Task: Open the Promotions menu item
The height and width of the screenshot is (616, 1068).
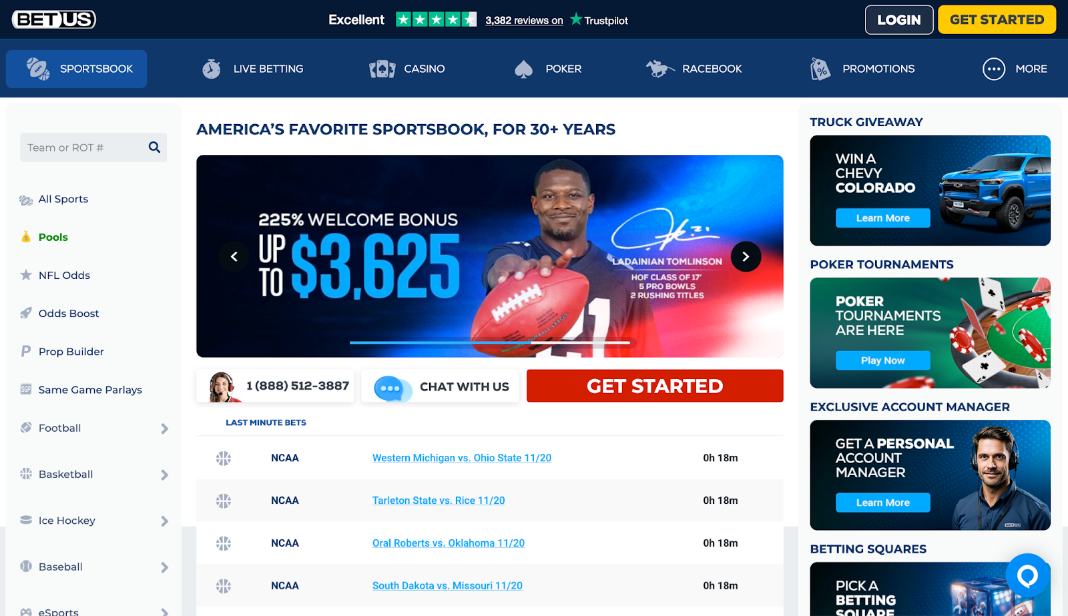Action: [862, 69]
